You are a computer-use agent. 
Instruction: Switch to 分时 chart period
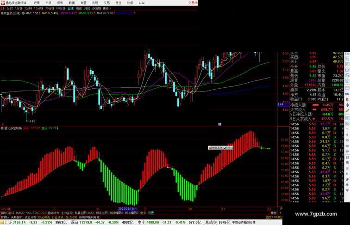[x=10, y=8]
